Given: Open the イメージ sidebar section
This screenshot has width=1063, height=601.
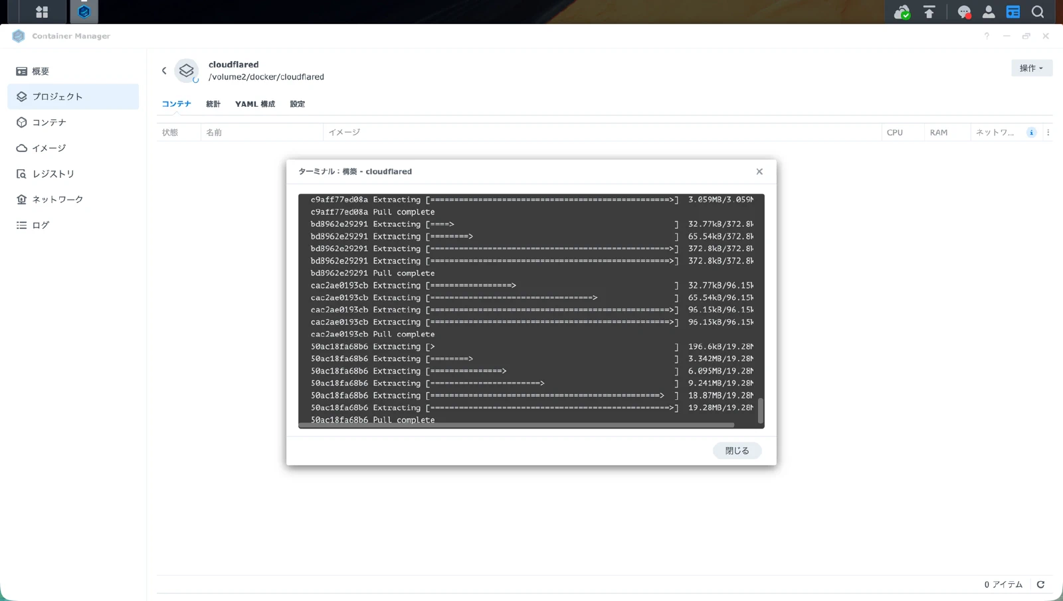Looking at the screenshot, I should [x=48, y=148].
